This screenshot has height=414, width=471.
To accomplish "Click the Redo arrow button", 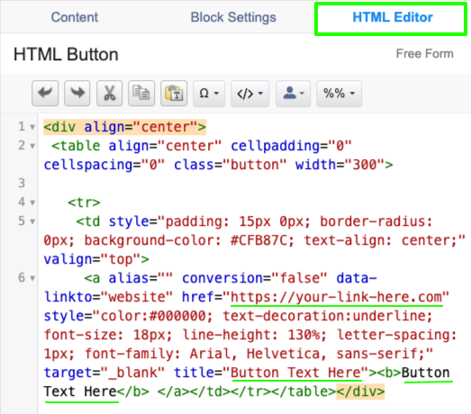I will click(x=77, y=93).
